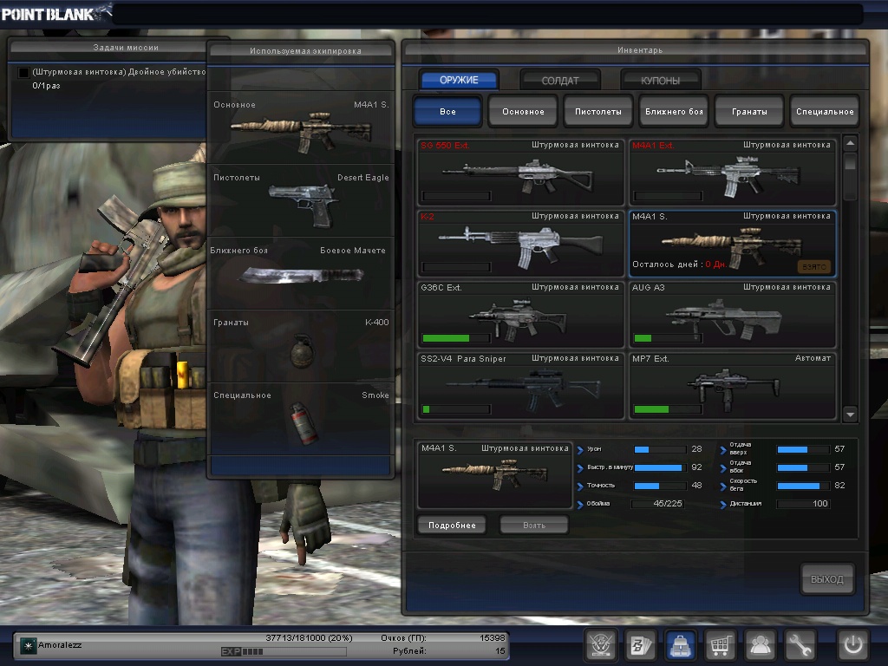This screenshot has width=888, height=666.
Task: Toggle the Двойное убийство mission checkbox
Action: point(23,73)
